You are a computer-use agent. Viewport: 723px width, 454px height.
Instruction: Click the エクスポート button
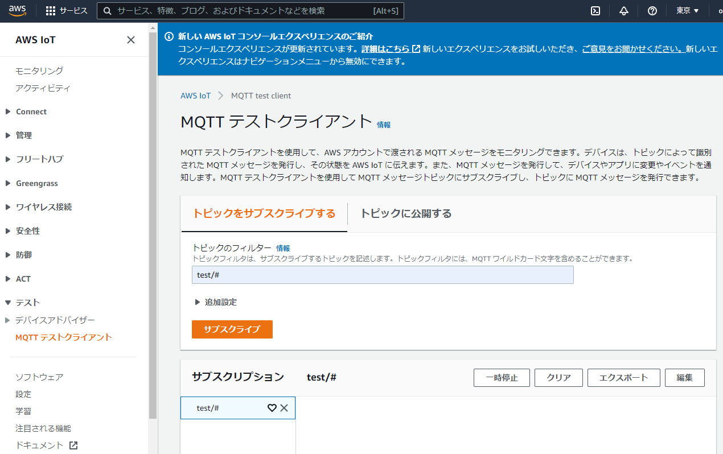[623, 378]
